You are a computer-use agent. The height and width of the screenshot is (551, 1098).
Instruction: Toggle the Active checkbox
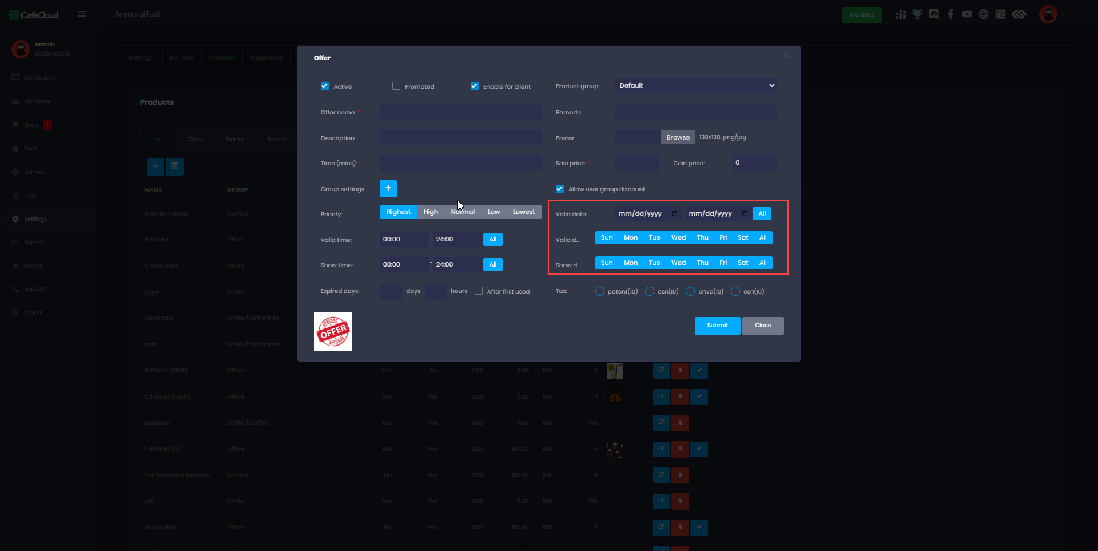click(x=325, y=86)
